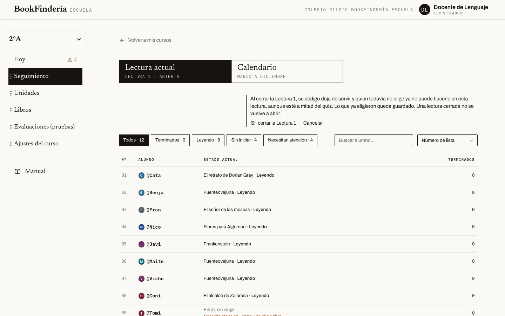
Task: Open the Hoy sidebar item
Action: point(45,59)
